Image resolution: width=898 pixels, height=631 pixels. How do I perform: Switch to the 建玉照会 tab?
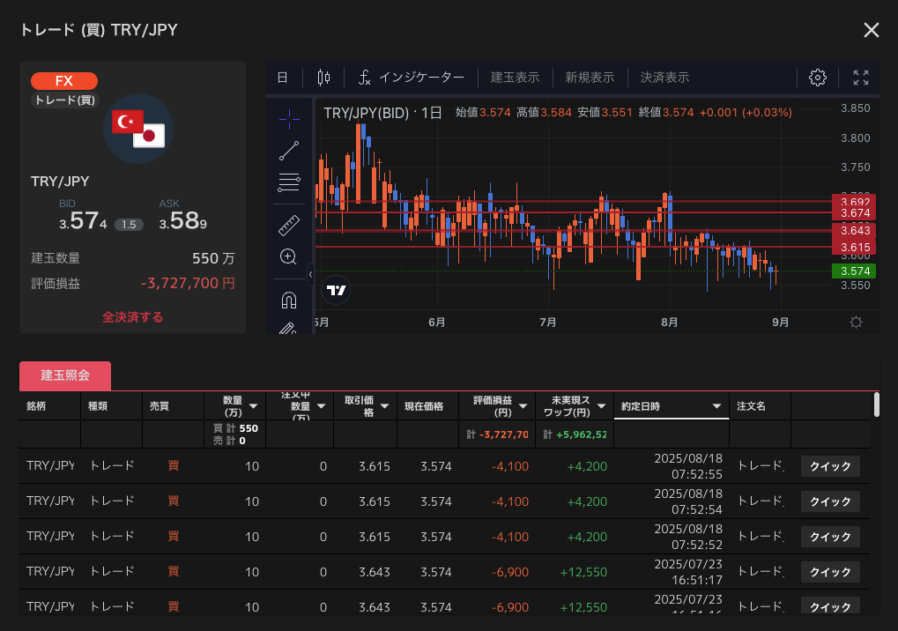65,375
